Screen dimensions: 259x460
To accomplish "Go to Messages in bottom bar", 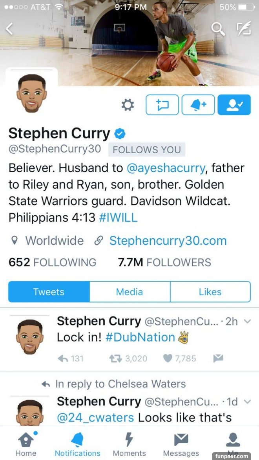I will (x=181, y=444).
